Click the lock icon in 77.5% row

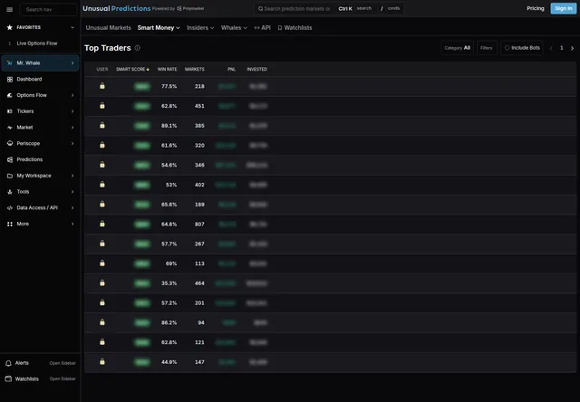click(x=102, y=86)
